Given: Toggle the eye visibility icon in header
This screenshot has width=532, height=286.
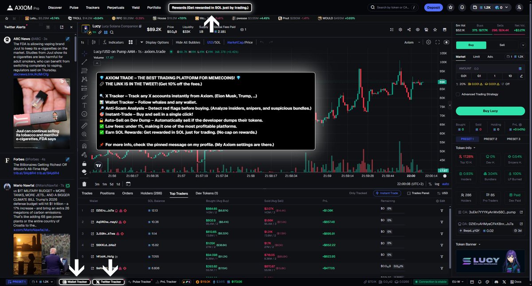Looking at the screenshot, I should point(417,30).
